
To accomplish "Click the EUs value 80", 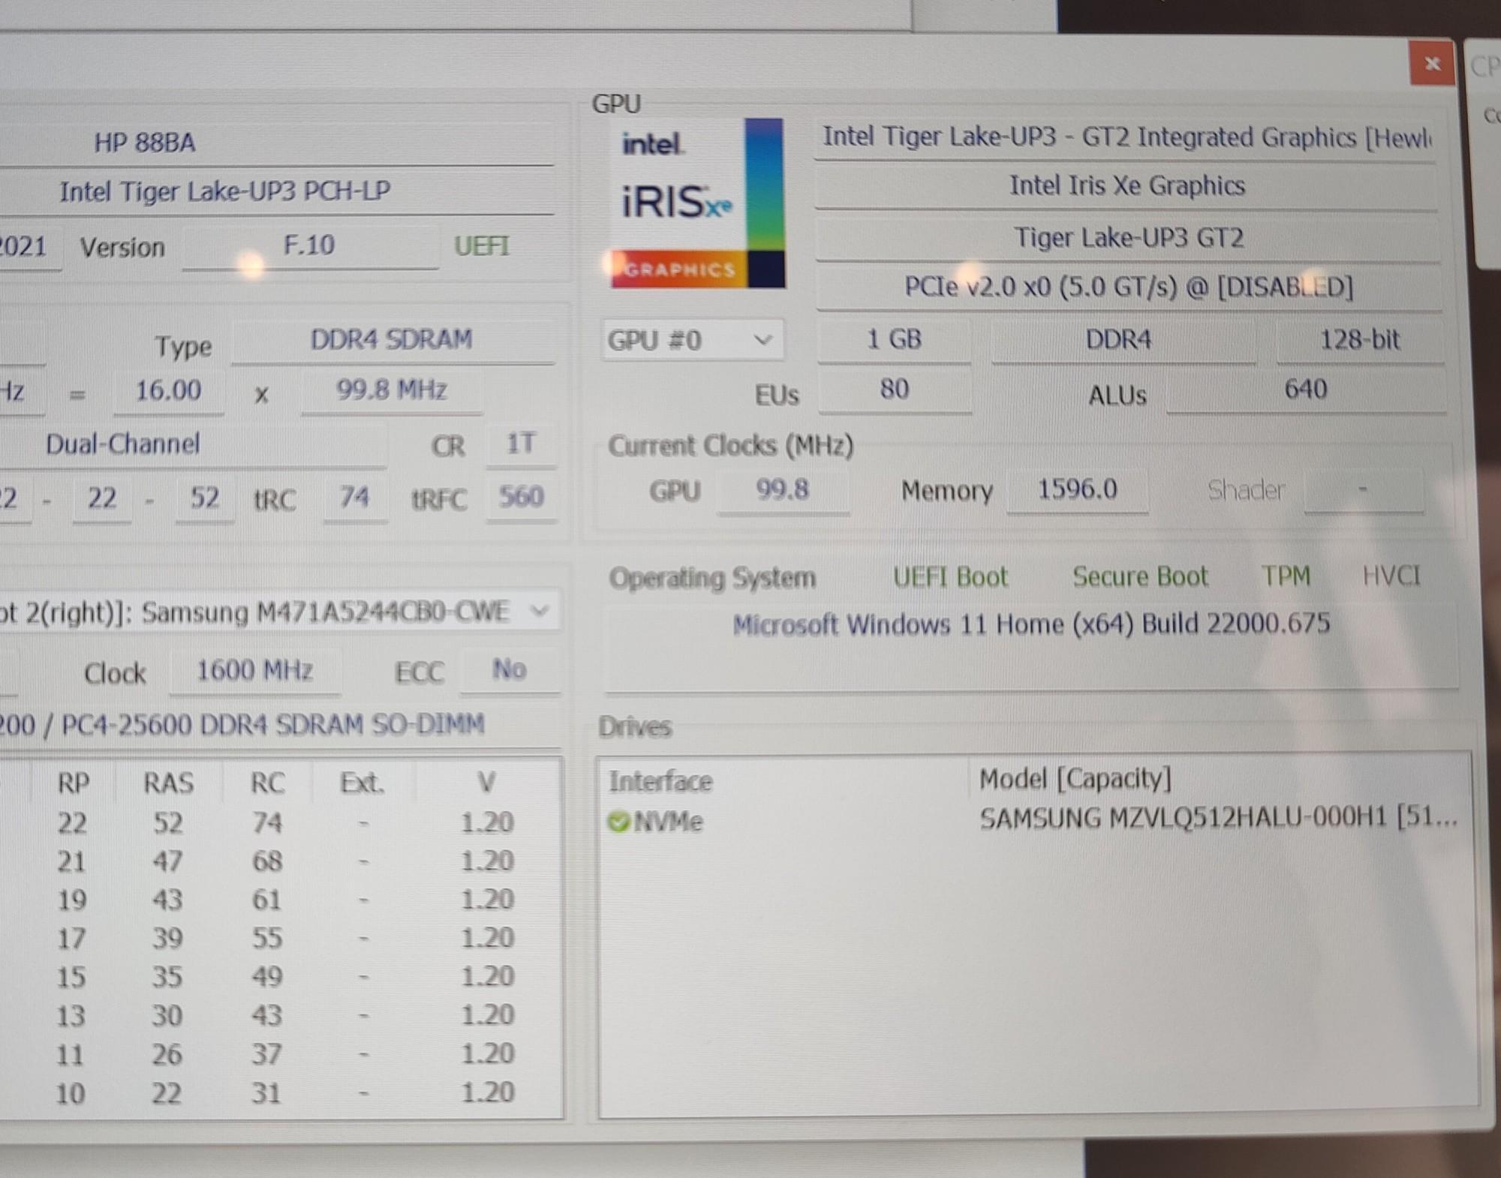I will [895, 390].
